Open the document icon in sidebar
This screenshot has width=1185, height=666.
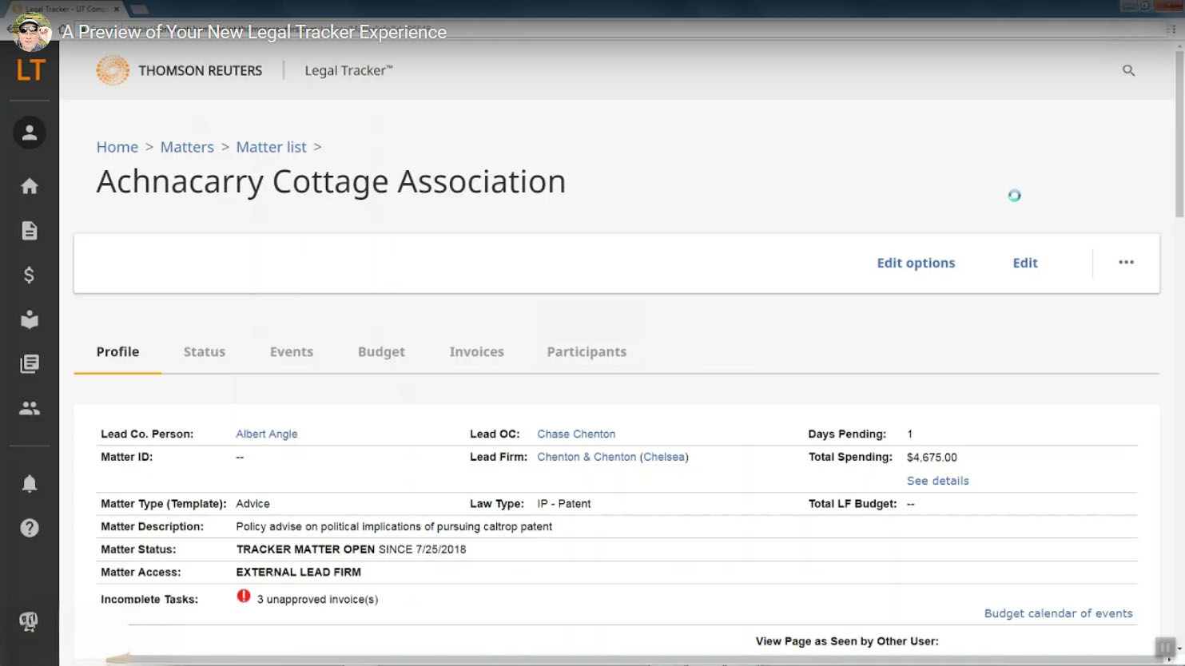30,231
